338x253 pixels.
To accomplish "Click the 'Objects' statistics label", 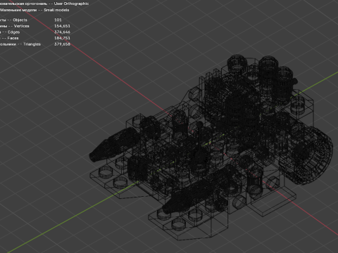I will [x=20, y=20].
